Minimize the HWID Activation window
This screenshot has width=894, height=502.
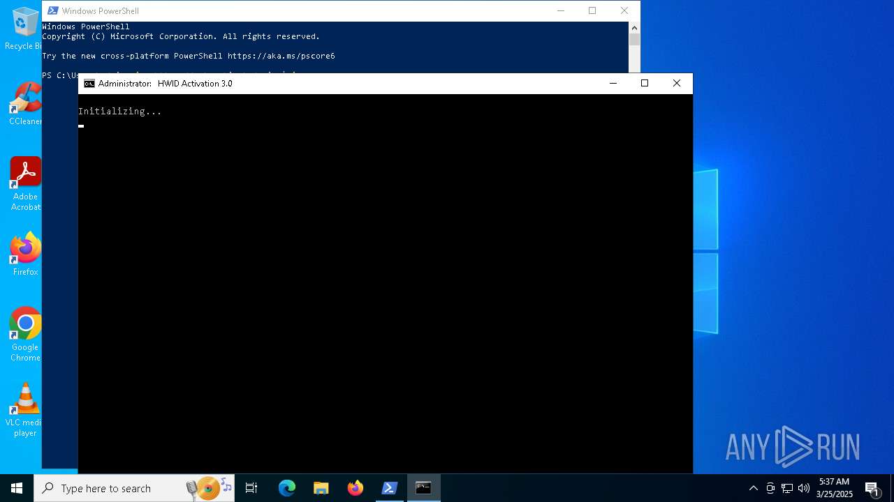[613, 84]
